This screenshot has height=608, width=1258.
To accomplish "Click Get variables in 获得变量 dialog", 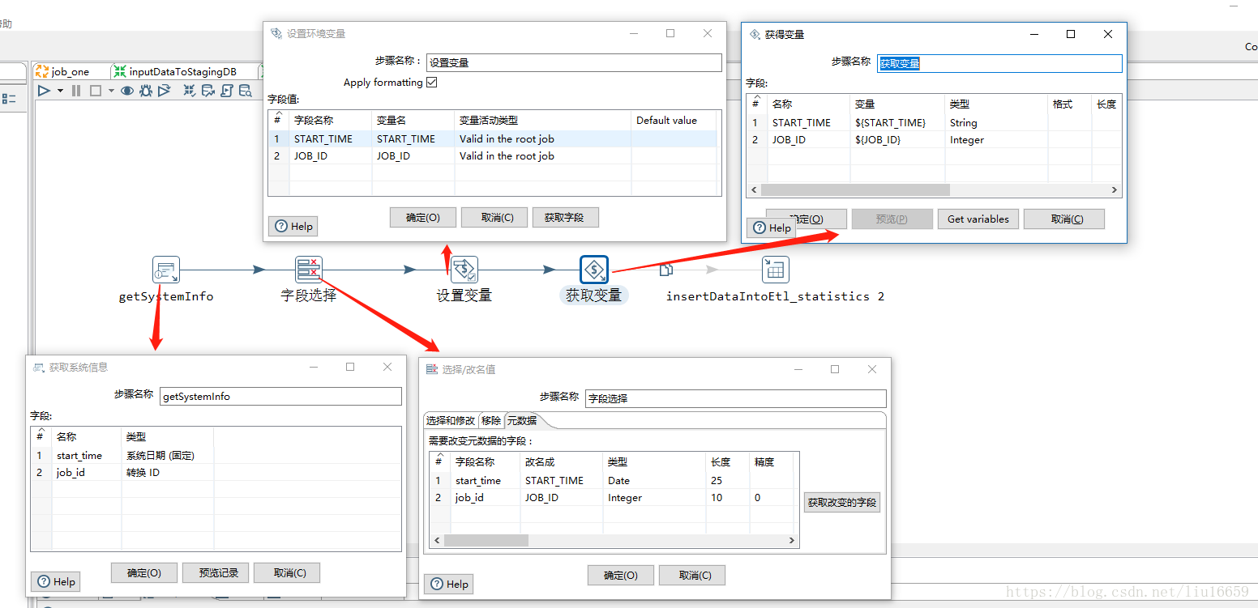I will 978,219.
